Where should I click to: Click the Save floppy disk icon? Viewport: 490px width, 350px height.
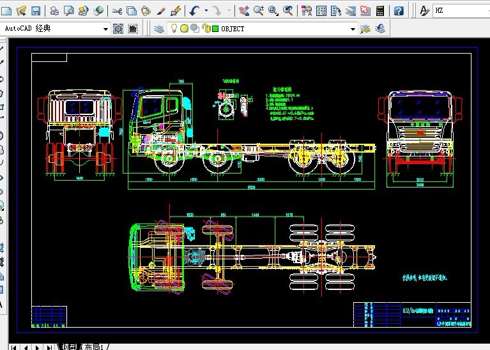(x=36, y=11)
